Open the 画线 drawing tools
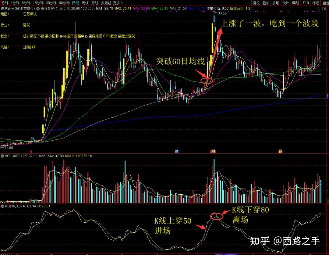The width and height of the screenshot is (329, 255). pyautogui.click(x=295, y=3)
